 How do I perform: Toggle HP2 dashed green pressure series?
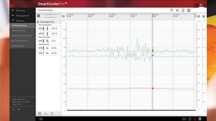[x=43, y=53]
